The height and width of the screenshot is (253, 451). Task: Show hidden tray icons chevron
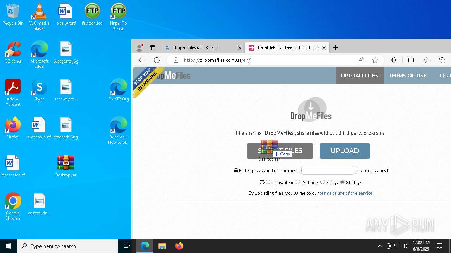coord(380,246)
